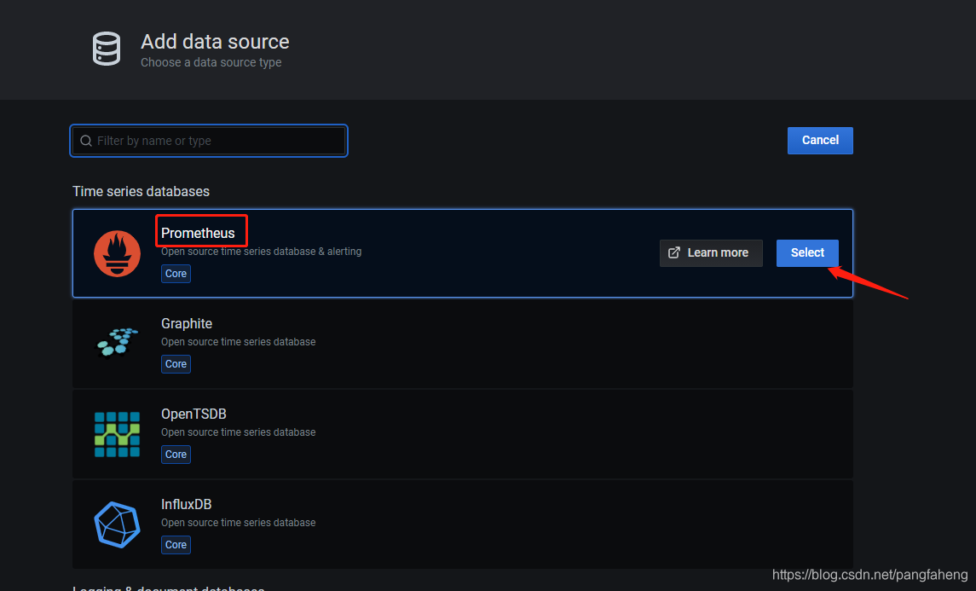Click the Graphite dots logo icon

(x=117, y=342)
